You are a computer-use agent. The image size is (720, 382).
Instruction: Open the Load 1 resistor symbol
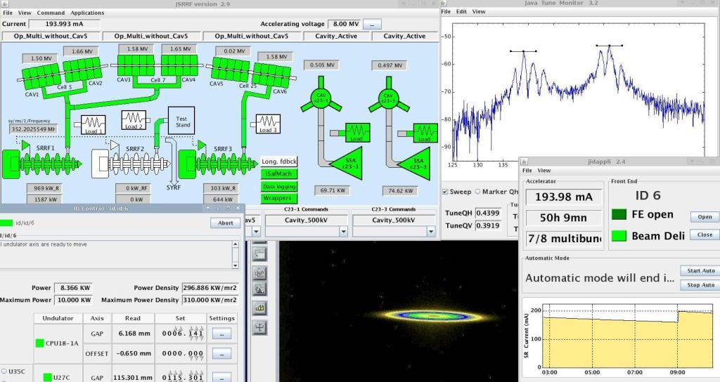click(93, 126)
